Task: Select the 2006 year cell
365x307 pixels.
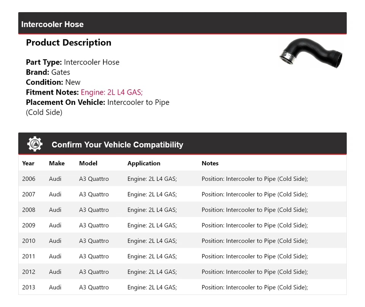Action: [x=29, y=179]
